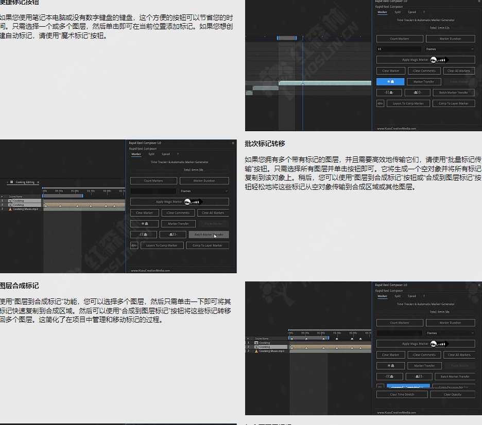
Task: Click the empty frame count field in the middle screenshot
Action: point(153,191)
